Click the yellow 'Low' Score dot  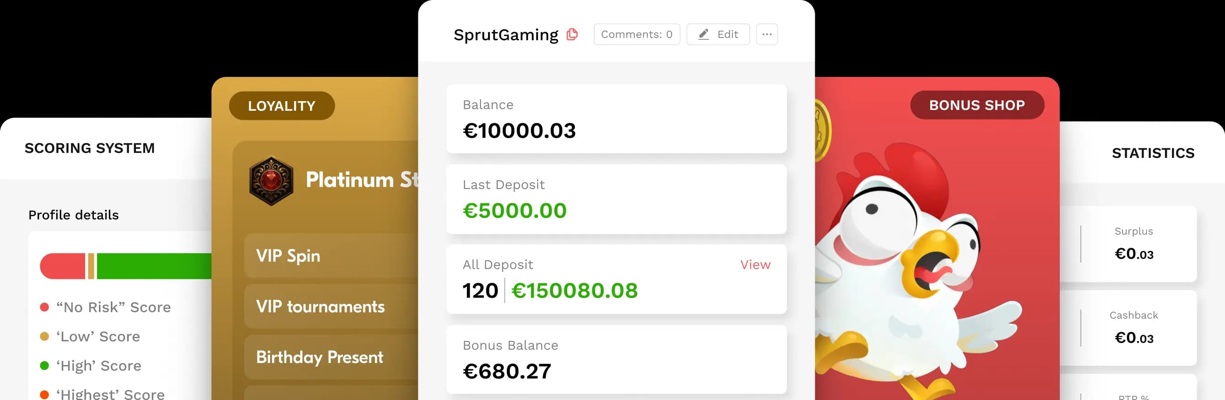45,337
